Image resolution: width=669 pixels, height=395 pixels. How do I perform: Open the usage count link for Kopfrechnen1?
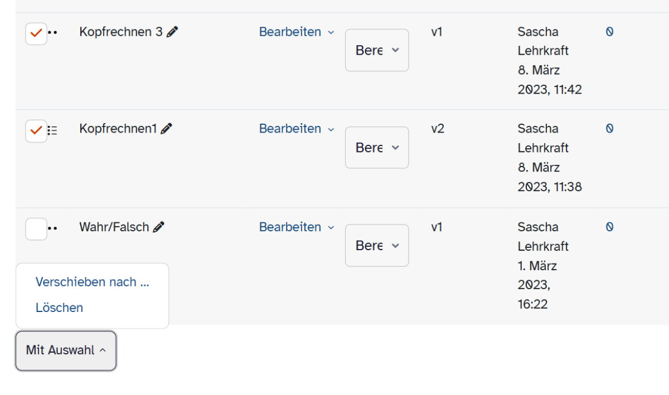pos(609,129)
